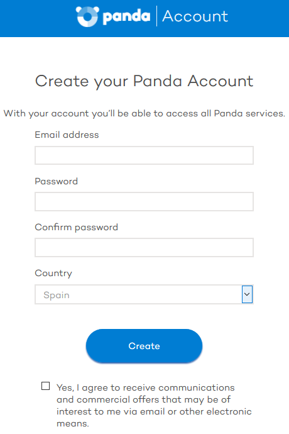The image size is (289, 434).
Task: Click the communications agreement text label
Action: pyautogui.click(x=154, y=405)
